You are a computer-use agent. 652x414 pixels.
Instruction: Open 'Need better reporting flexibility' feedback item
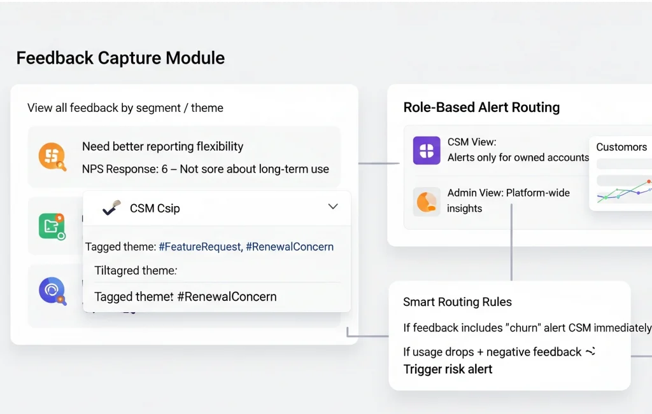(x=162, y=146)
